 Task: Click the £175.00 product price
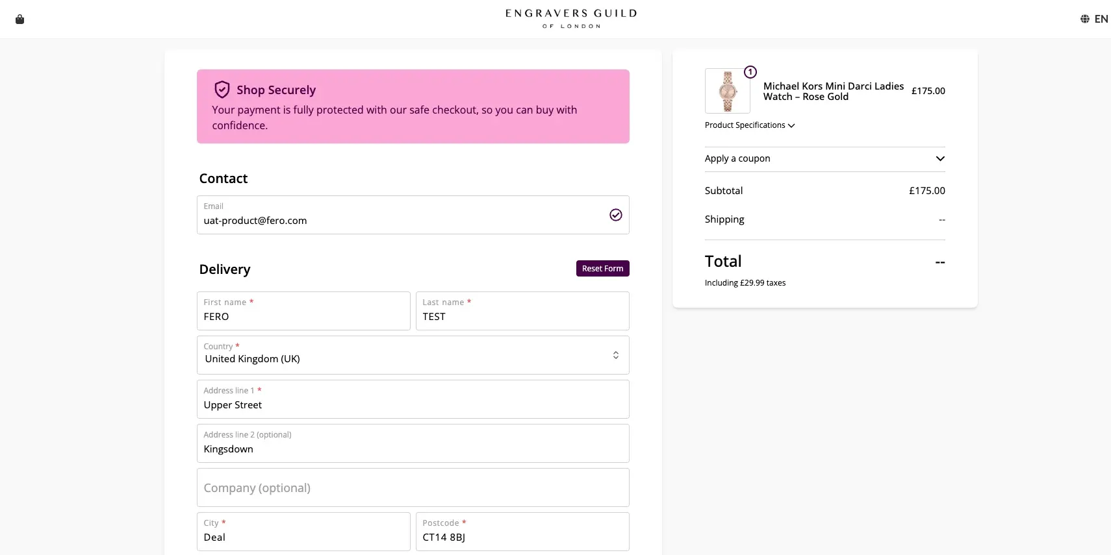coord(928,91)
